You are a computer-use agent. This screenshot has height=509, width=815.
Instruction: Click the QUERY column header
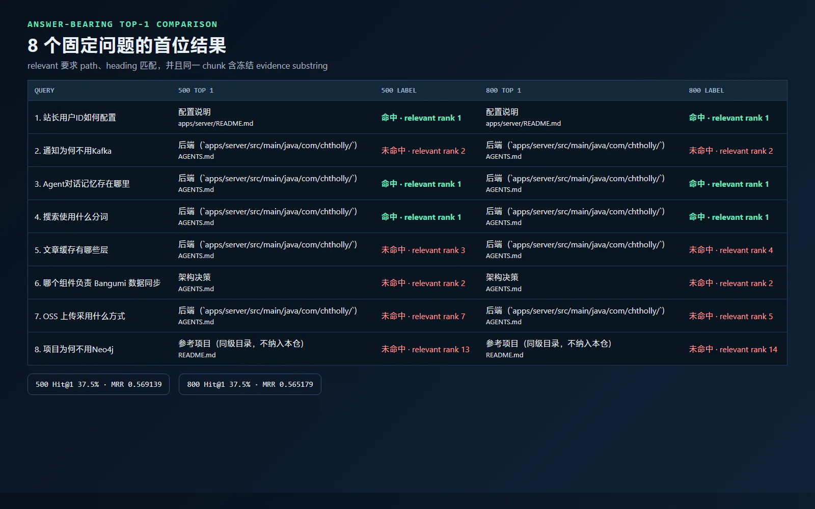pos(44,91)
